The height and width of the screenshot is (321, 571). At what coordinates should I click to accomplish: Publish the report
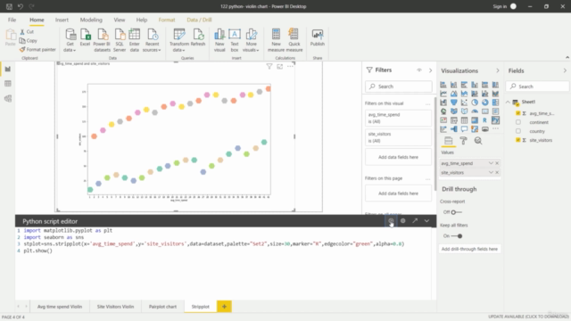point(318,37)
